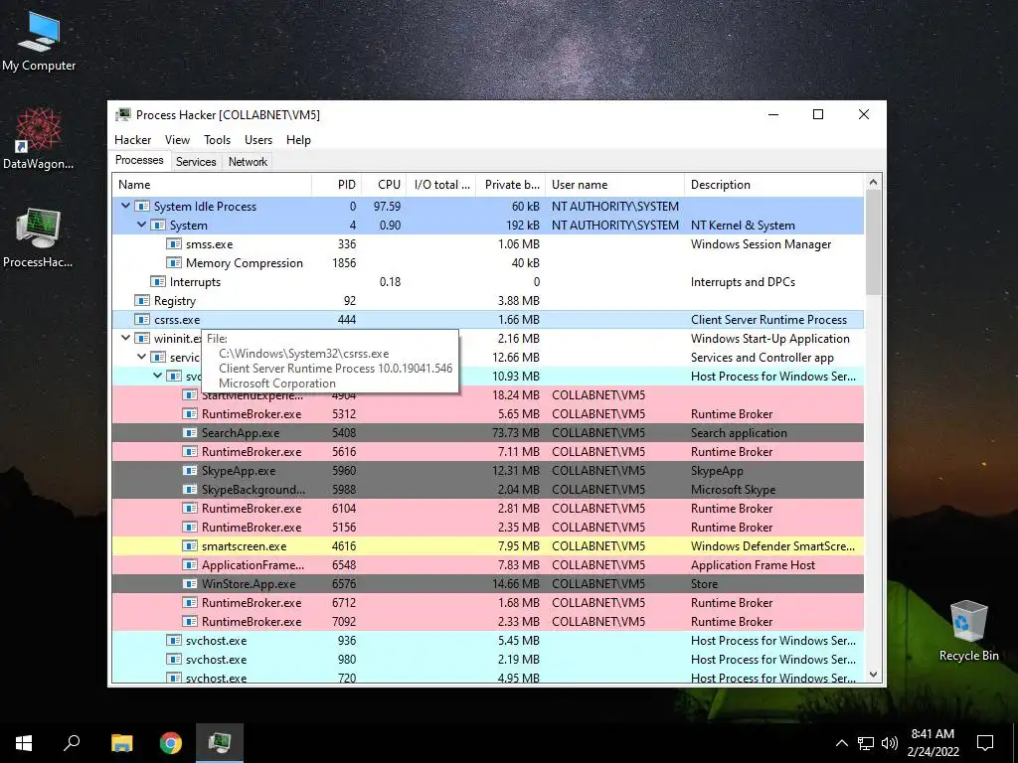Open network status tray icon
Screen dimensions: 1018x763
click(x=866, y=743)
